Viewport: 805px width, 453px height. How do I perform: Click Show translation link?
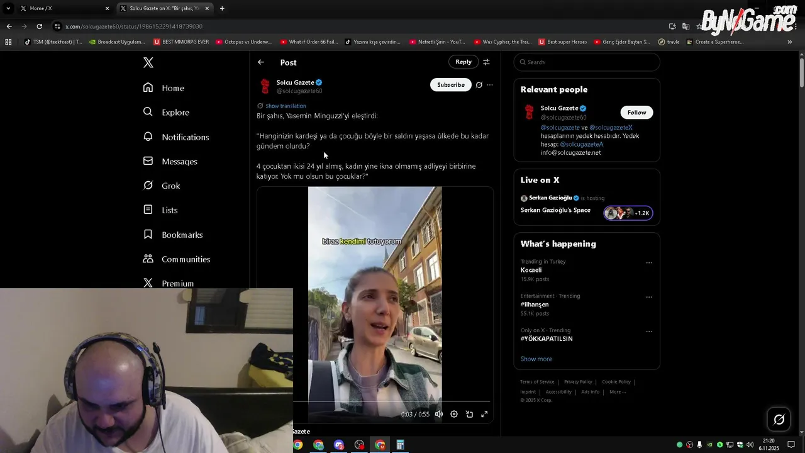pyautogui.click(x=286, y=106)
